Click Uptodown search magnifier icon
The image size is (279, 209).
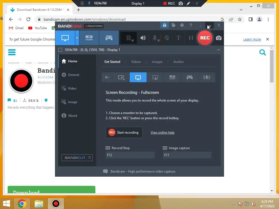point(262,53)
